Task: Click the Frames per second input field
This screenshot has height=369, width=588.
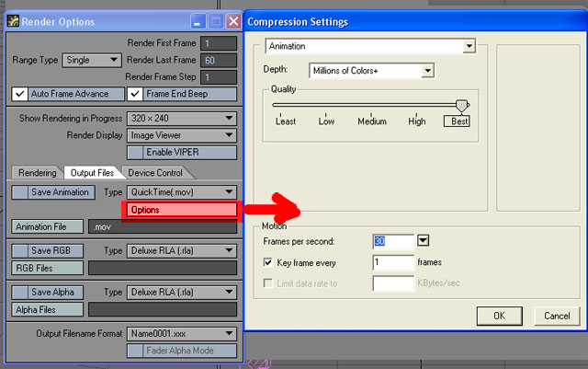Action: (x=393, y=241)
